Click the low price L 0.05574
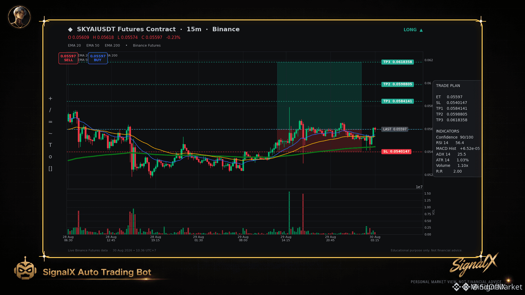Screen dimensions: 525x295 tap(127, 37)
